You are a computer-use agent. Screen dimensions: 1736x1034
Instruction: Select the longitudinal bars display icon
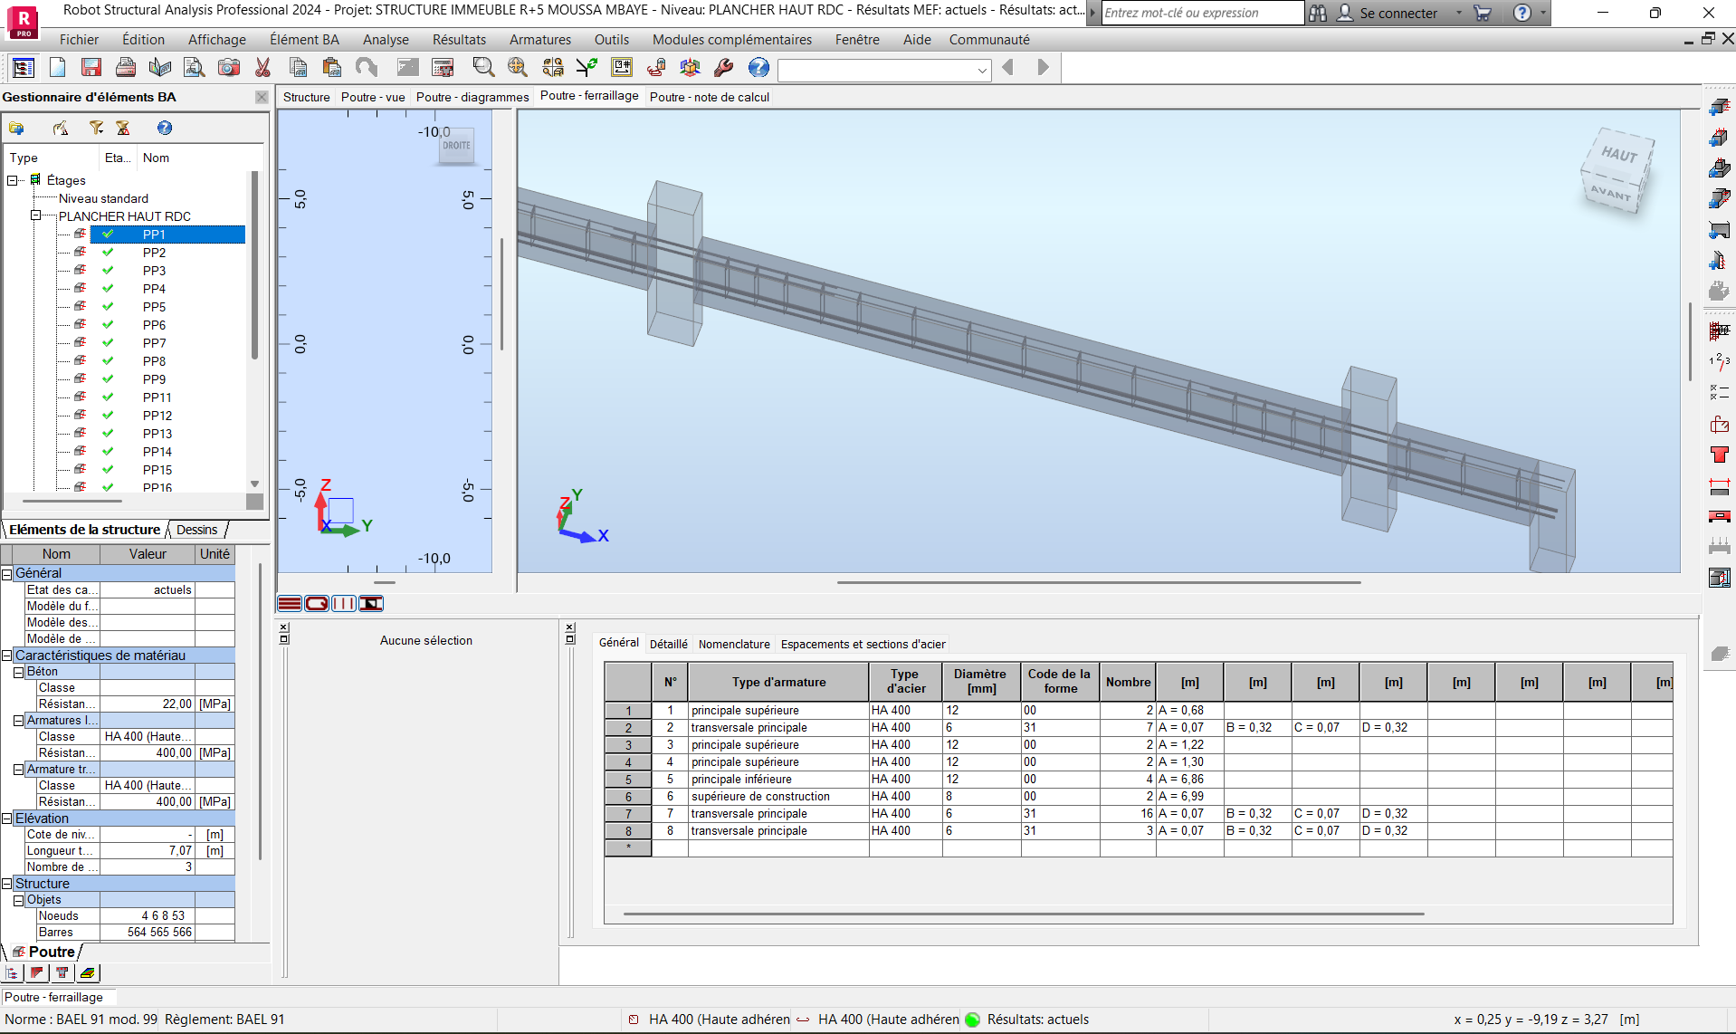tap(290, 604)
